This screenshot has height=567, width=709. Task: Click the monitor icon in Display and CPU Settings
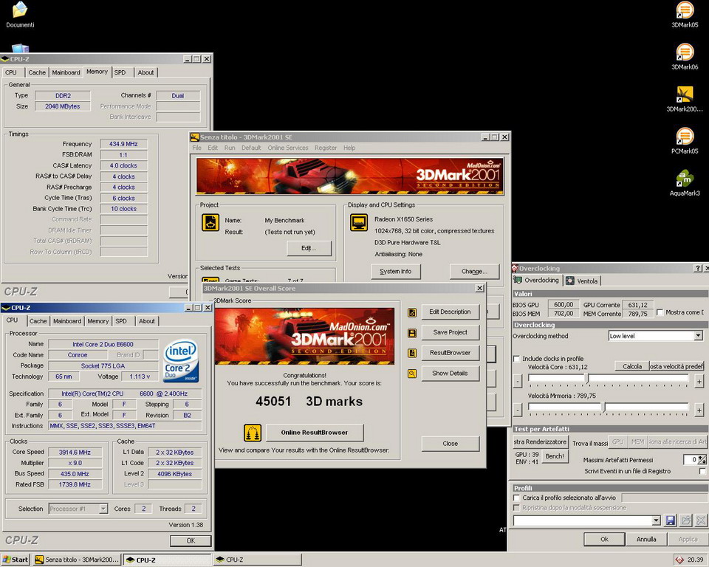coord(359,222)
